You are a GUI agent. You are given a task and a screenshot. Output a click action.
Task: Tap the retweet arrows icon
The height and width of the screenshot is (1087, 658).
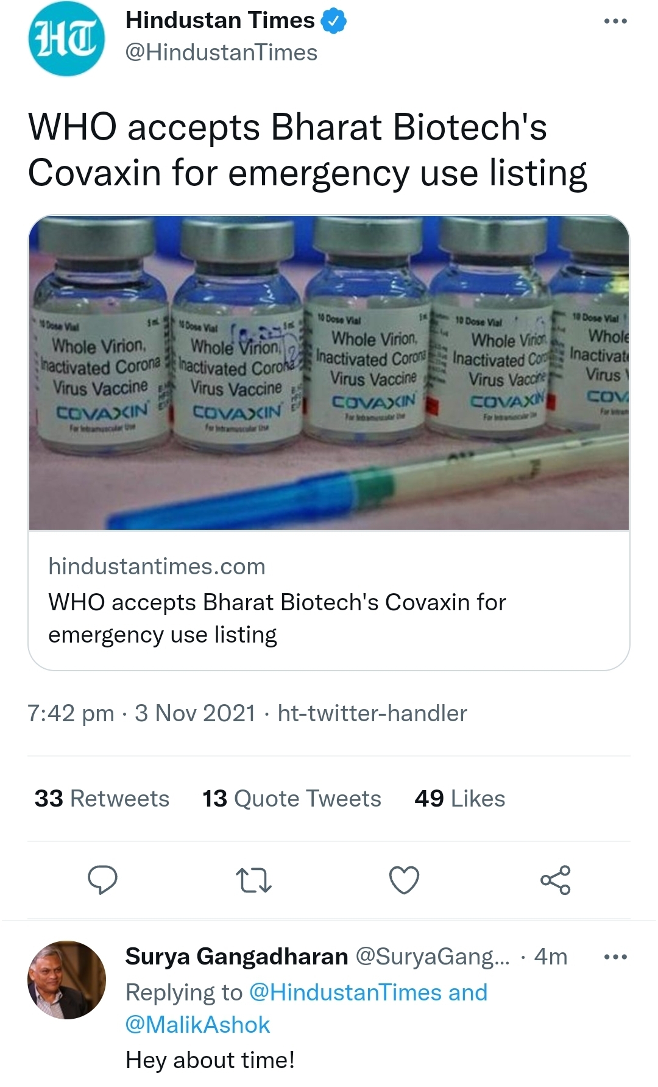click(253, 880)
